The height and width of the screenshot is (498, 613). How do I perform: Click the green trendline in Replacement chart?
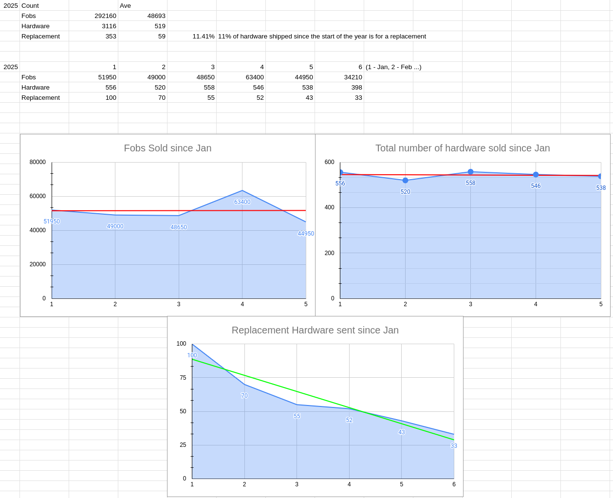tap(297, 392)
